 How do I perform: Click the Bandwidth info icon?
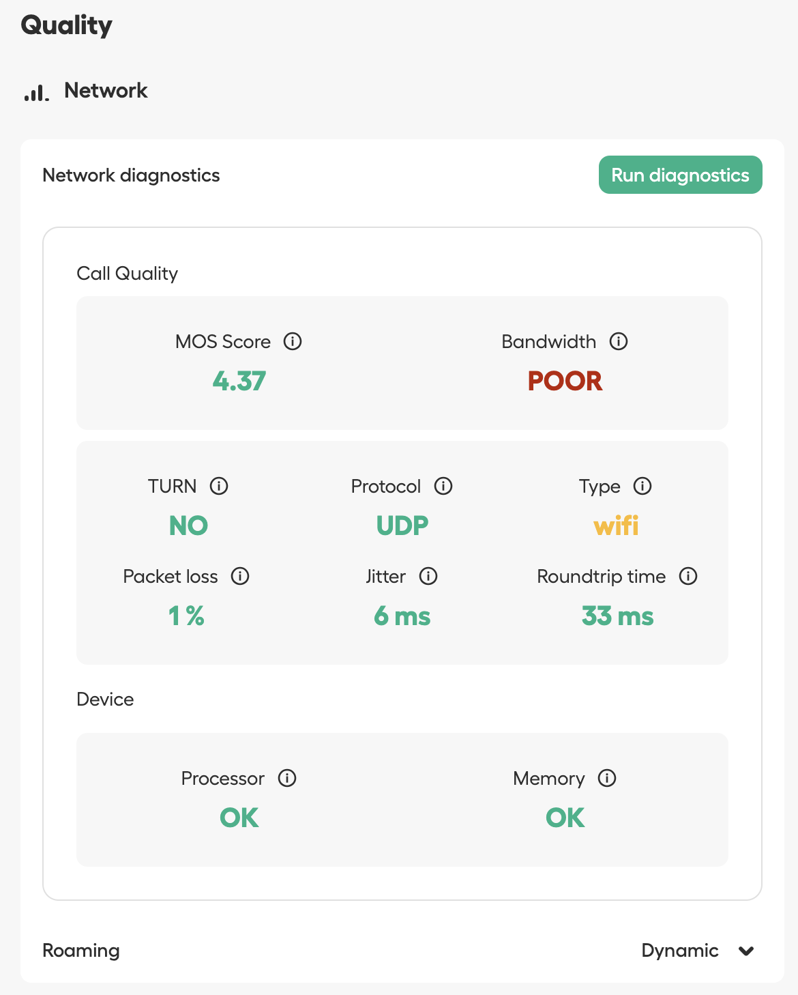(619, 341)
